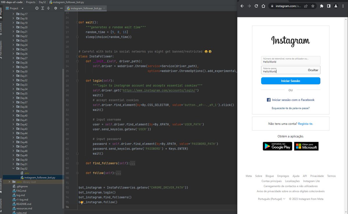The width and height of the screenshot is (348, 214).
Task: Click the Instagram Lite footer link
Action: pyautogui.click(x=311, y=181)
